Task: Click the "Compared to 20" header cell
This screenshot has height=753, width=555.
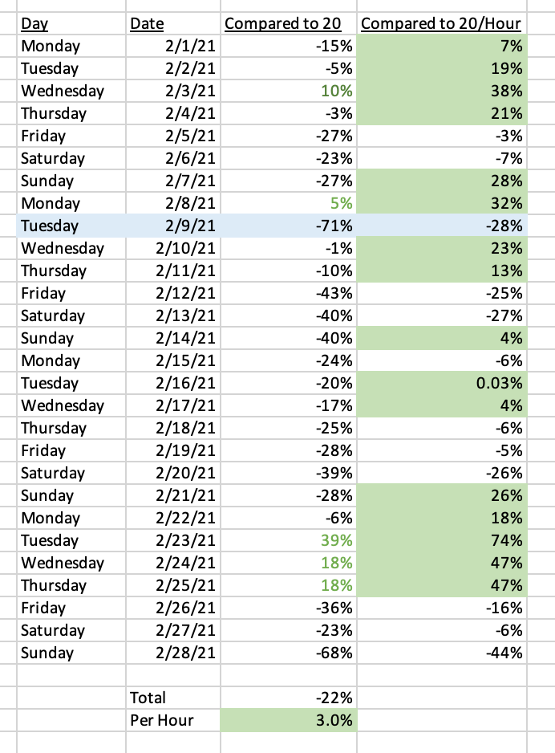Action: coord(288,23)
